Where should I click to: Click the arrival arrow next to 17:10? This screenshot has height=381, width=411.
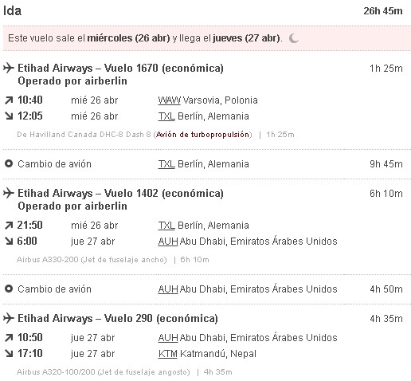[x=9, y=353]
